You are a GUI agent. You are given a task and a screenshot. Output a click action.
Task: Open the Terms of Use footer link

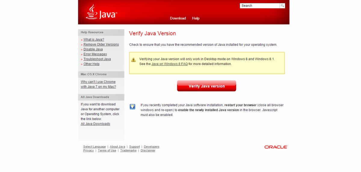click(x=107, y=151)
